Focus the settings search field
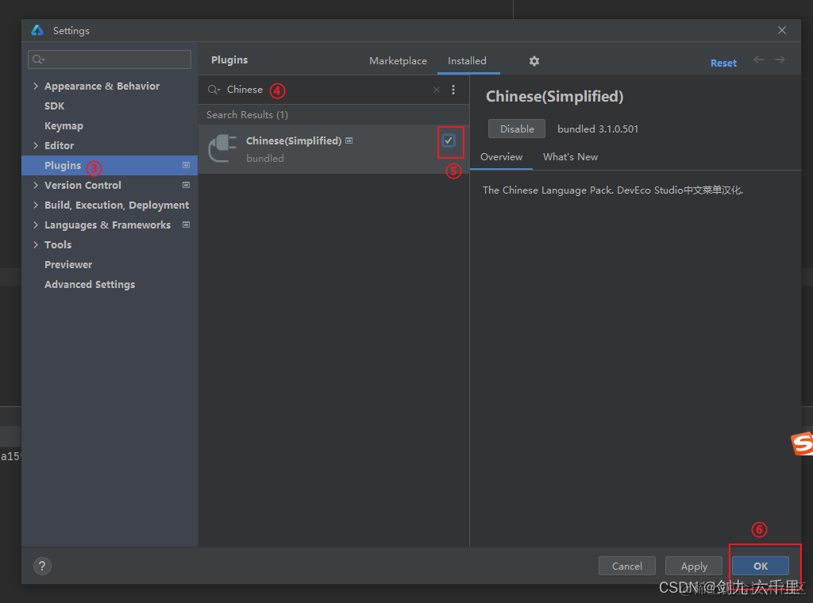 tap(110, 60)
